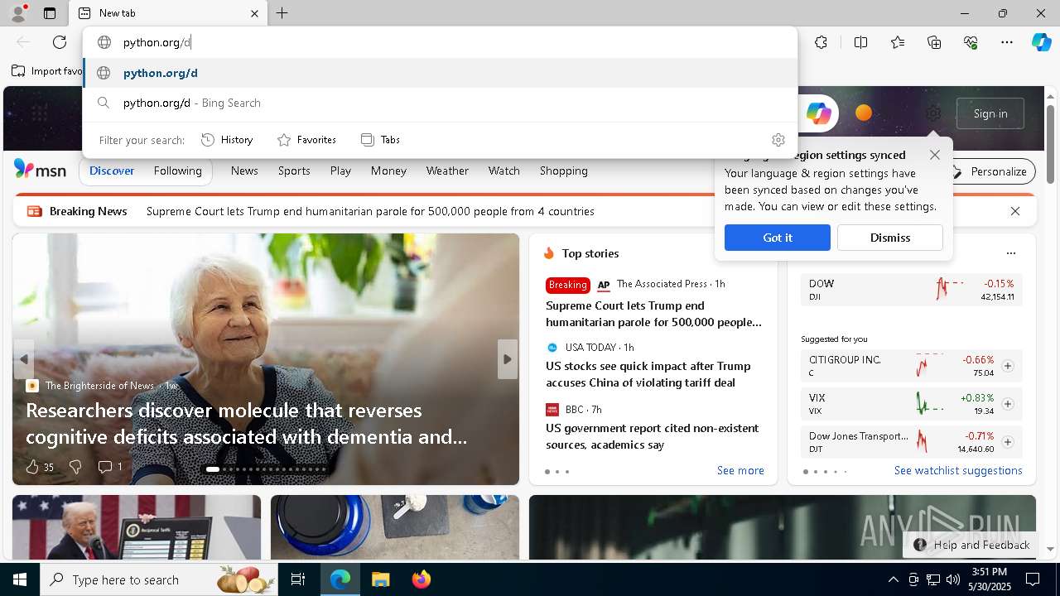Screen dimensions: 1060x596
Task: Open comments on the dementia story
Action: pyautogui.click(x=110, y=467)
